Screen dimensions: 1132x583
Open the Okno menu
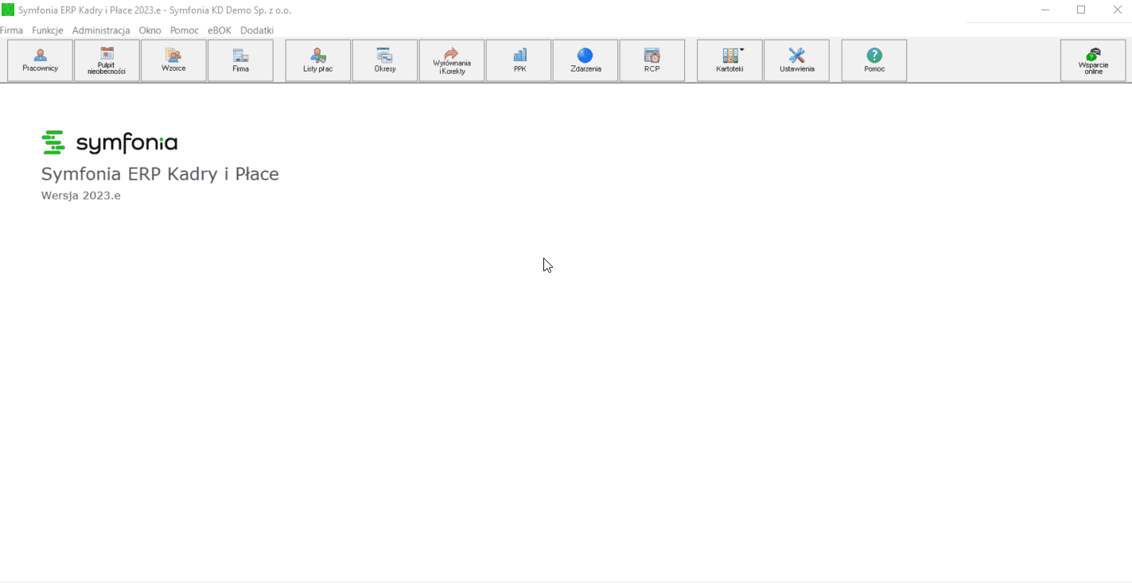point(150,30)
